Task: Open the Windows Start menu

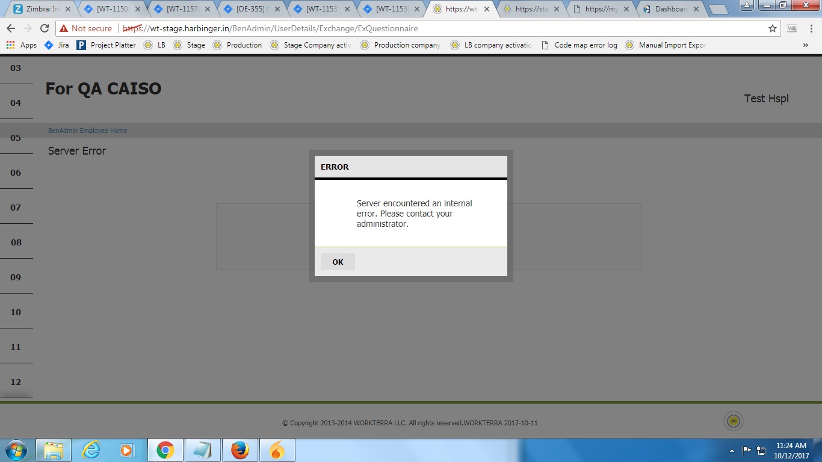Action: pos(16,450)
